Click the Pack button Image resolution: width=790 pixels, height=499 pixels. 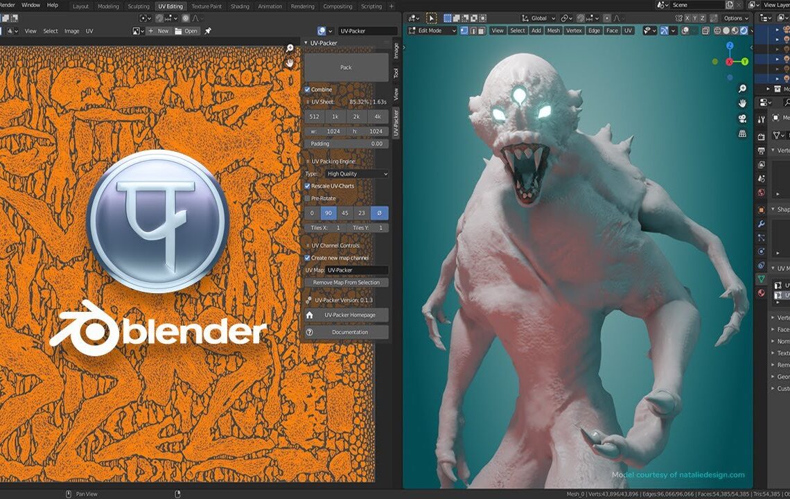point(345,67)
